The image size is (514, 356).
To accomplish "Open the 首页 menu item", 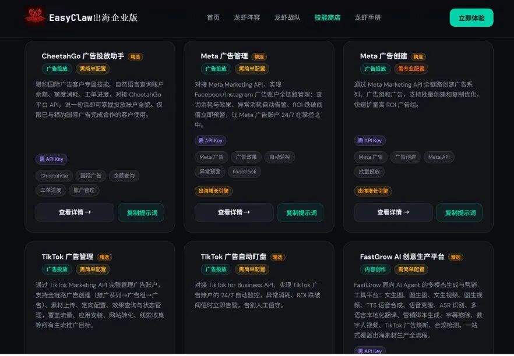I will click(x=212, y=17).
